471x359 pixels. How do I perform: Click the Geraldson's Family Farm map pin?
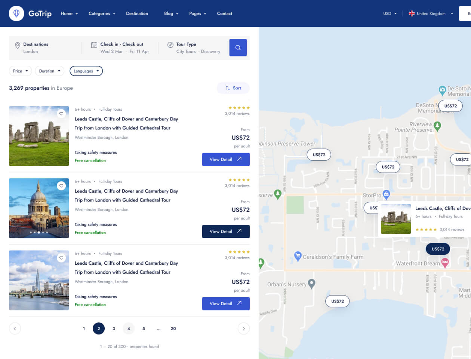pos(298,256)
